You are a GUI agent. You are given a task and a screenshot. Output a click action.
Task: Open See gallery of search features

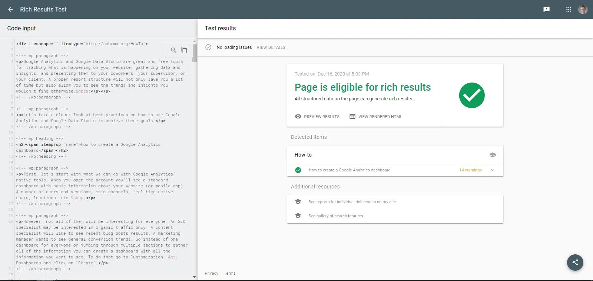(x=335, y=216)
